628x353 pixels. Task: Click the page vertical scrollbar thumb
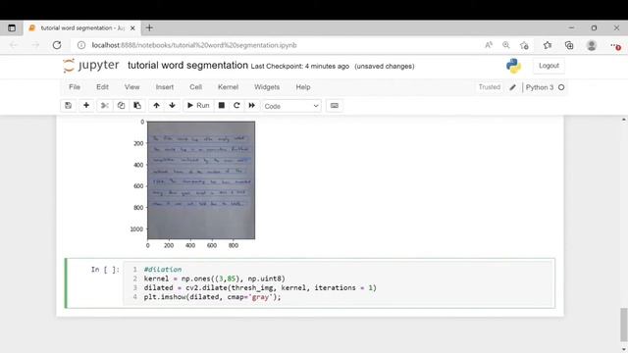(624, 325)
